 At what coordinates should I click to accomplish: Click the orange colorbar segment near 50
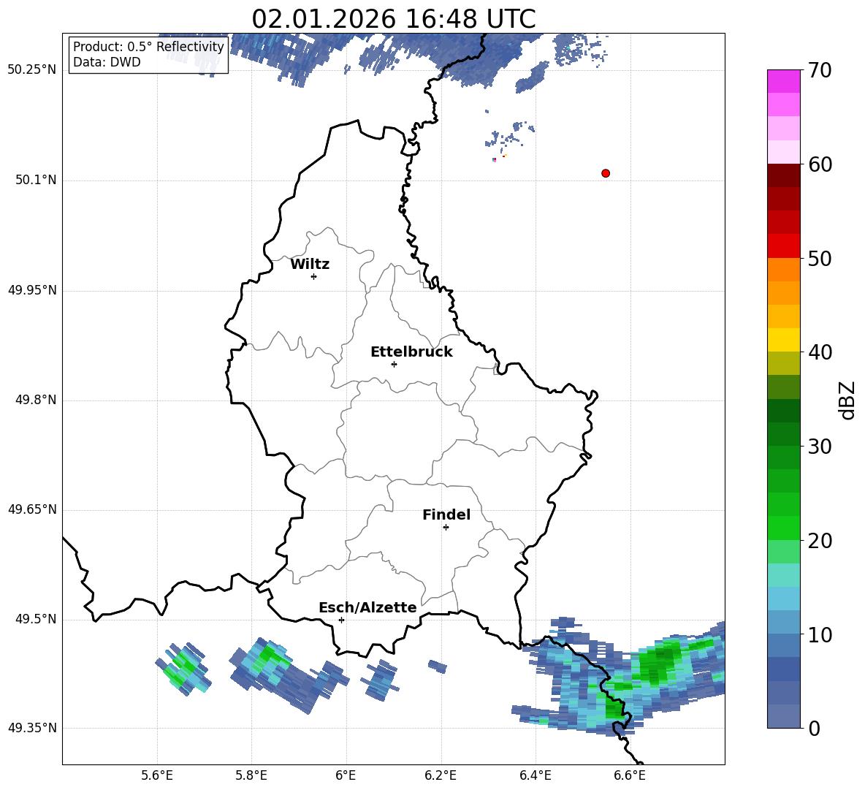click(x=783, y=269)
